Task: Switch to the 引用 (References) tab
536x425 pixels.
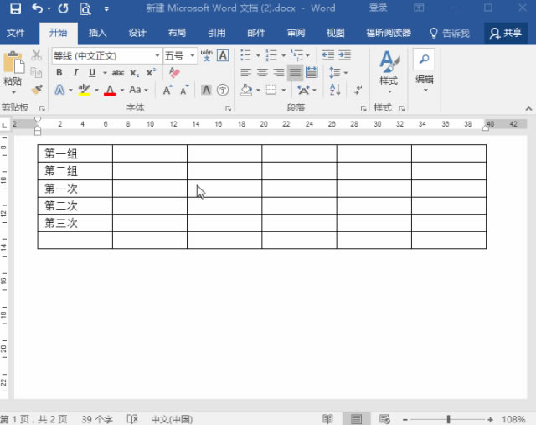Action: click(216, 33)
